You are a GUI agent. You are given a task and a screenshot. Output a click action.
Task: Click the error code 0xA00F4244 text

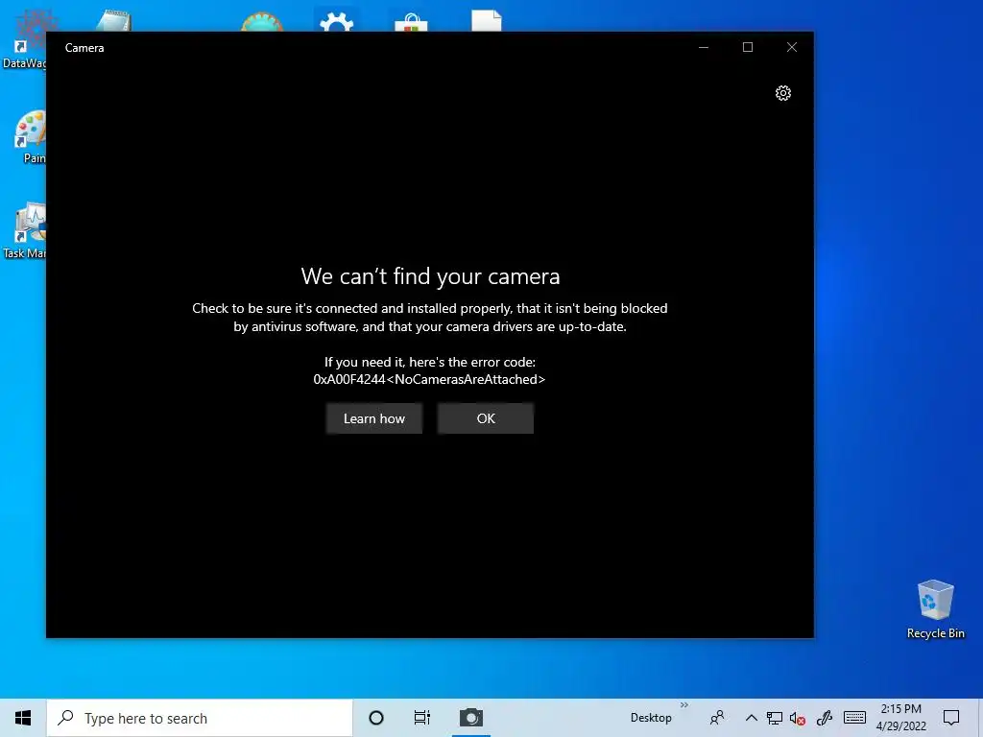pyautogui.click(x=429, y=379)
